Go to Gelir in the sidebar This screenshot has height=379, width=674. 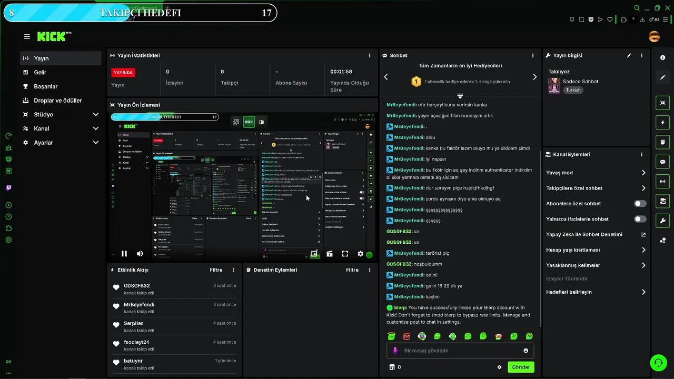point(61,72)
